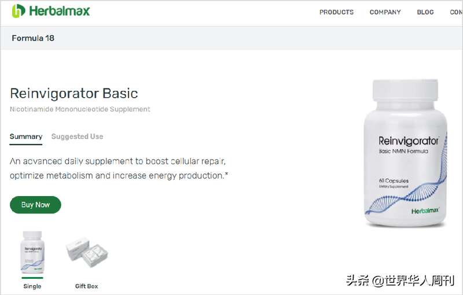Open the COMPANY menu item
Image resolution: width=463 pixels, height=295 pixels.
pyautogui.click(x=385, y=12)
